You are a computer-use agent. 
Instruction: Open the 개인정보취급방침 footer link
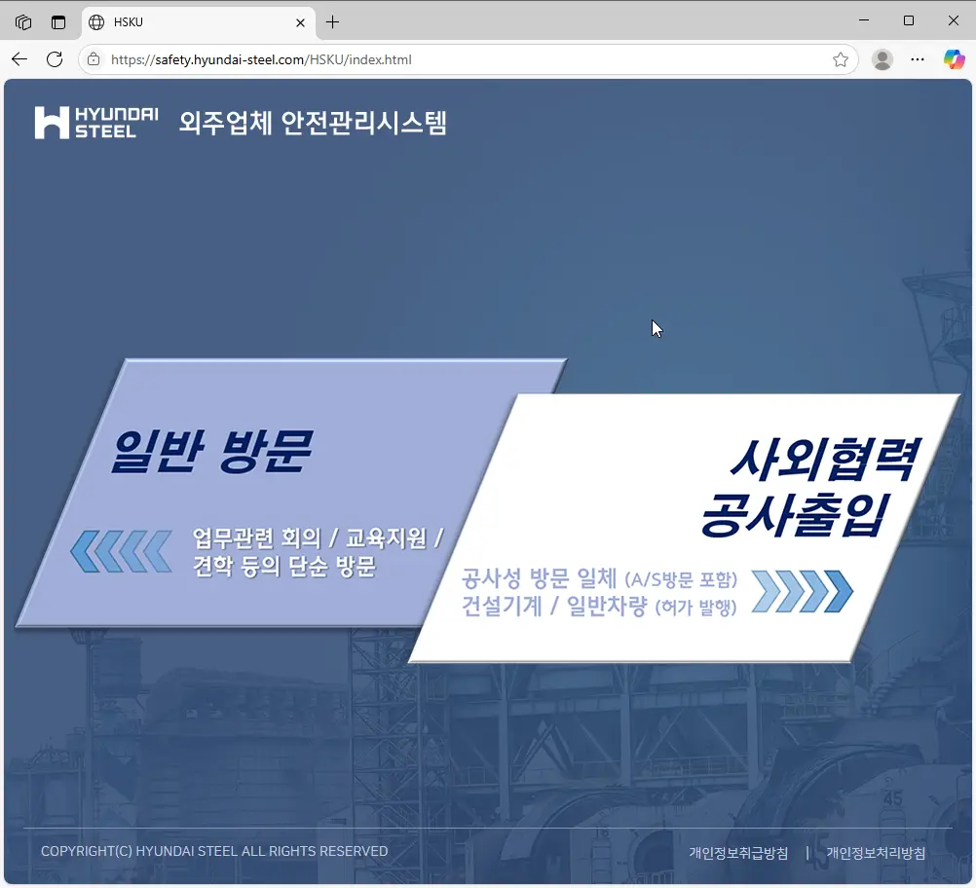(738, 852)
